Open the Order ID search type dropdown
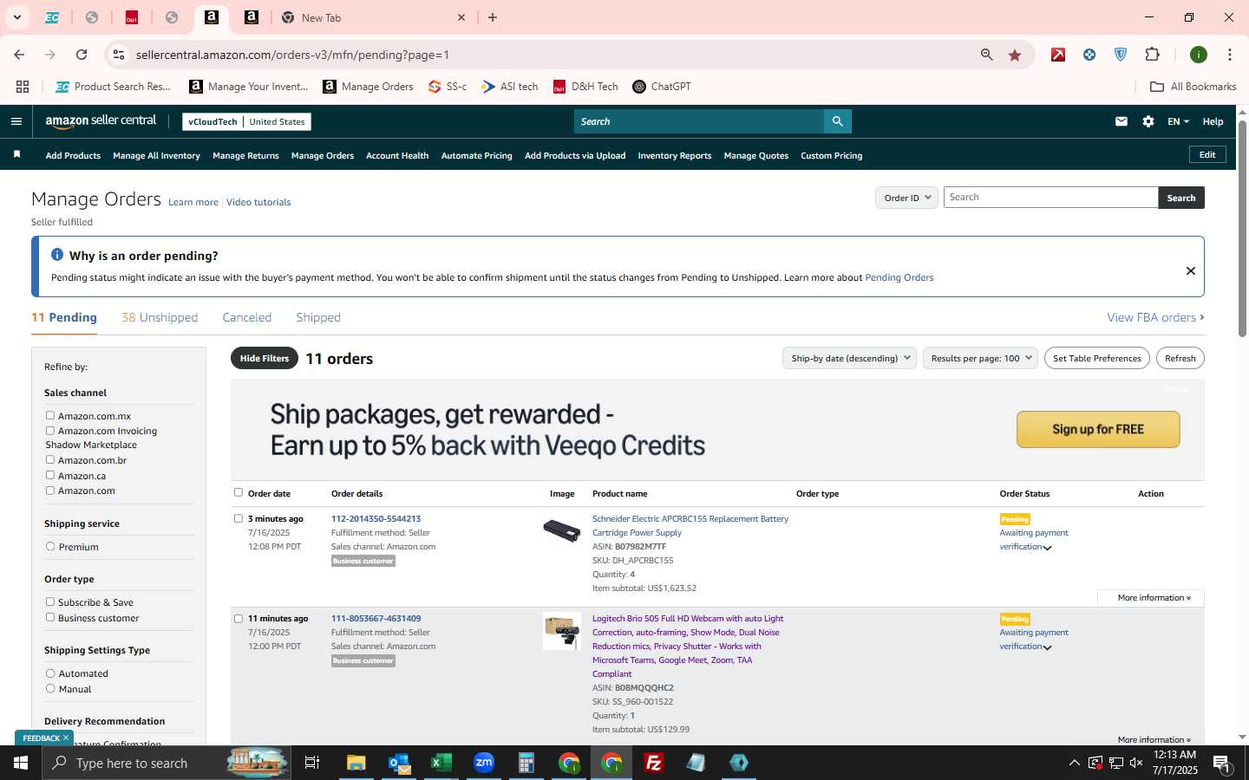1249x780 pixels. pos(906,198)
